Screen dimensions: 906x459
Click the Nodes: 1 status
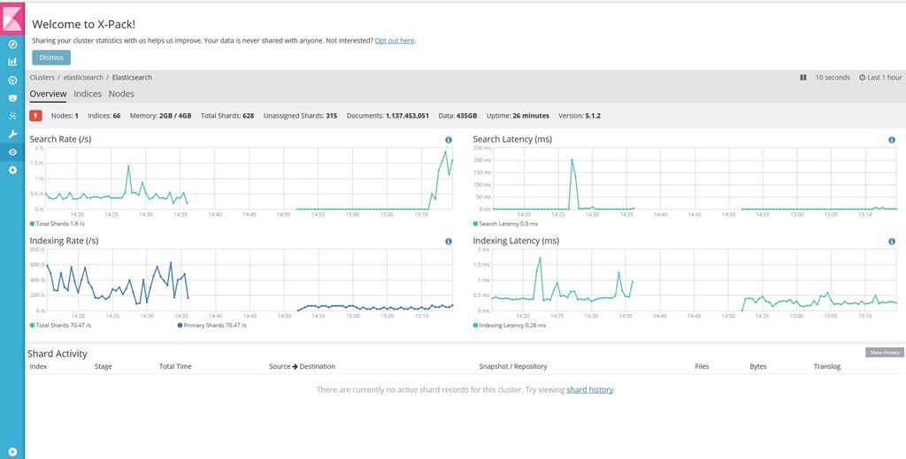(65, 116)
